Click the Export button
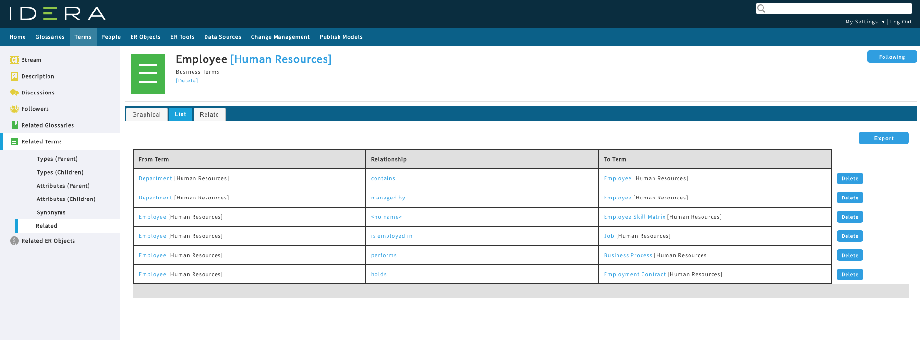This screenshot has height=340, width=920. coord(884,138)
